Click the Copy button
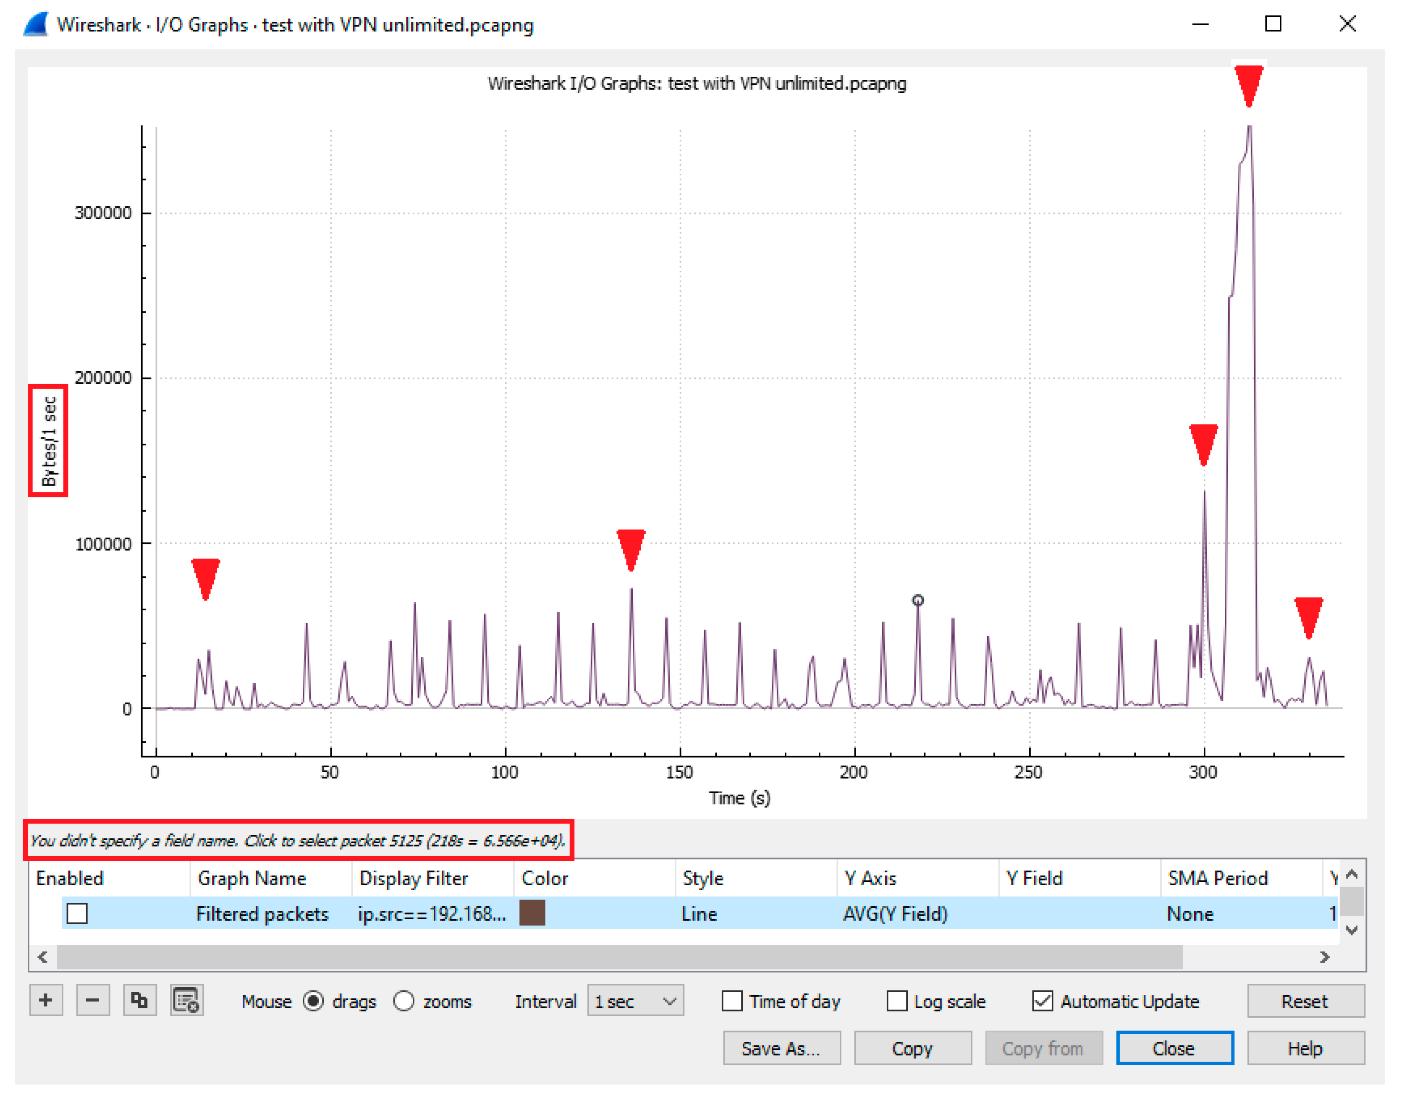 coord(912,1048)
